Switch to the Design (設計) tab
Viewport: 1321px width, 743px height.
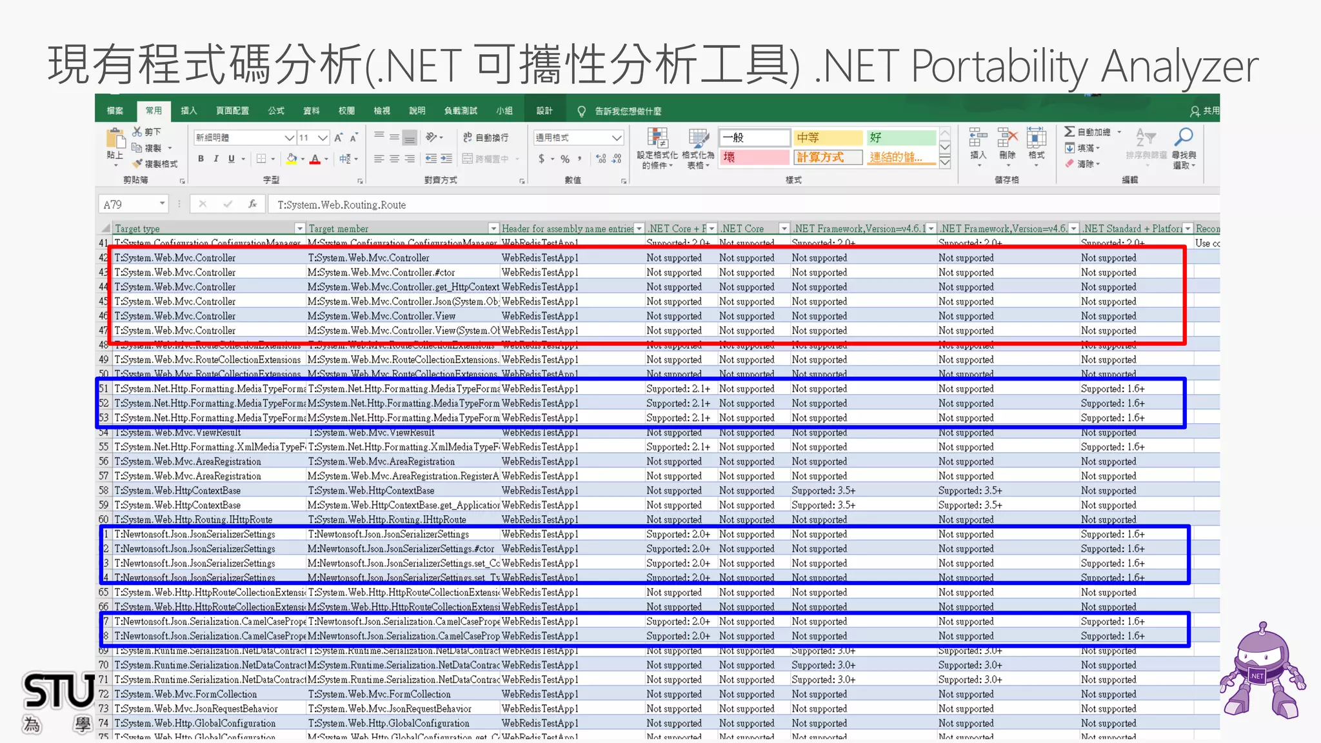pos(544,111)
